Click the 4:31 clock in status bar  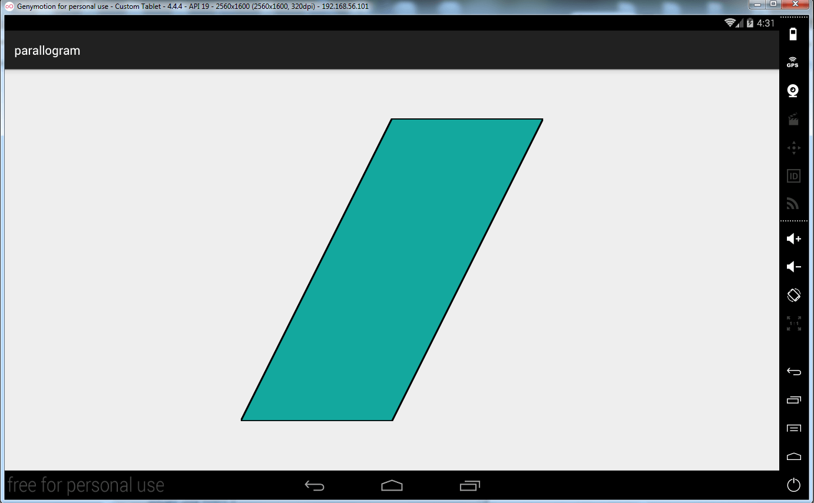(x=766, y=23)
